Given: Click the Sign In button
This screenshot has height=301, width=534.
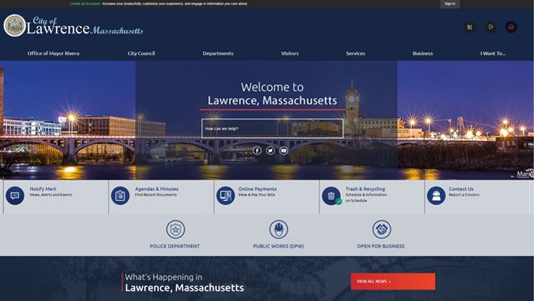Looking at the screenshot, I should click(450, 4).
